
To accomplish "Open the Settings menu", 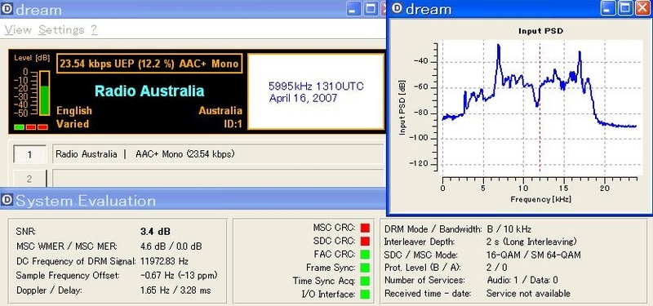I will pos(61,30).
